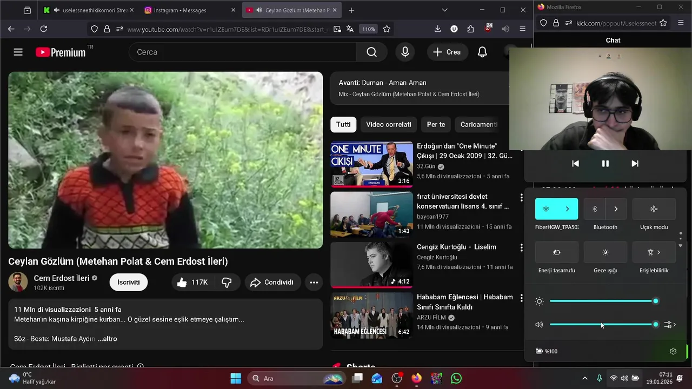Open the Firefox downloads panel

438,29
